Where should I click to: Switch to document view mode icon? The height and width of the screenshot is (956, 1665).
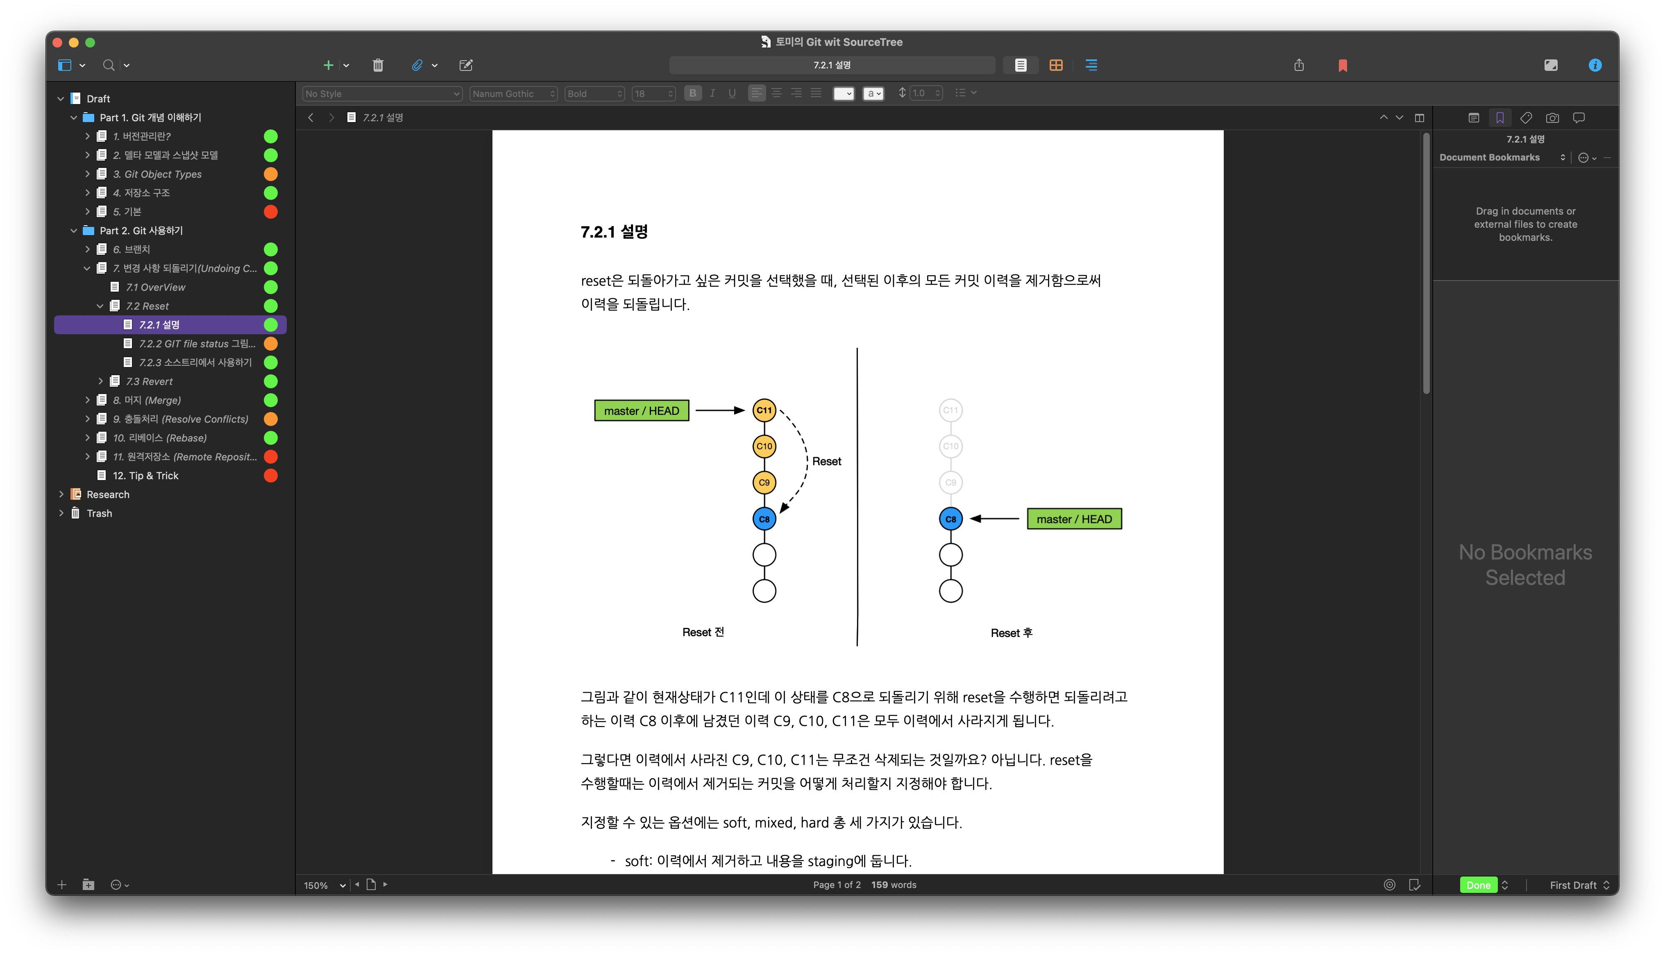1020,65
